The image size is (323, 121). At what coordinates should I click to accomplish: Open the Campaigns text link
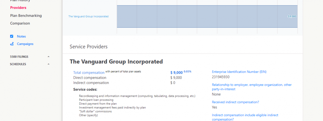25,44
